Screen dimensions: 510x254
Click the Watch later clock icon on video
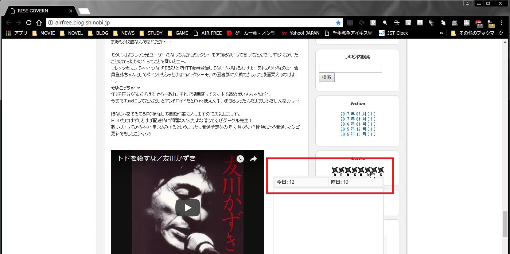point(240,159)
